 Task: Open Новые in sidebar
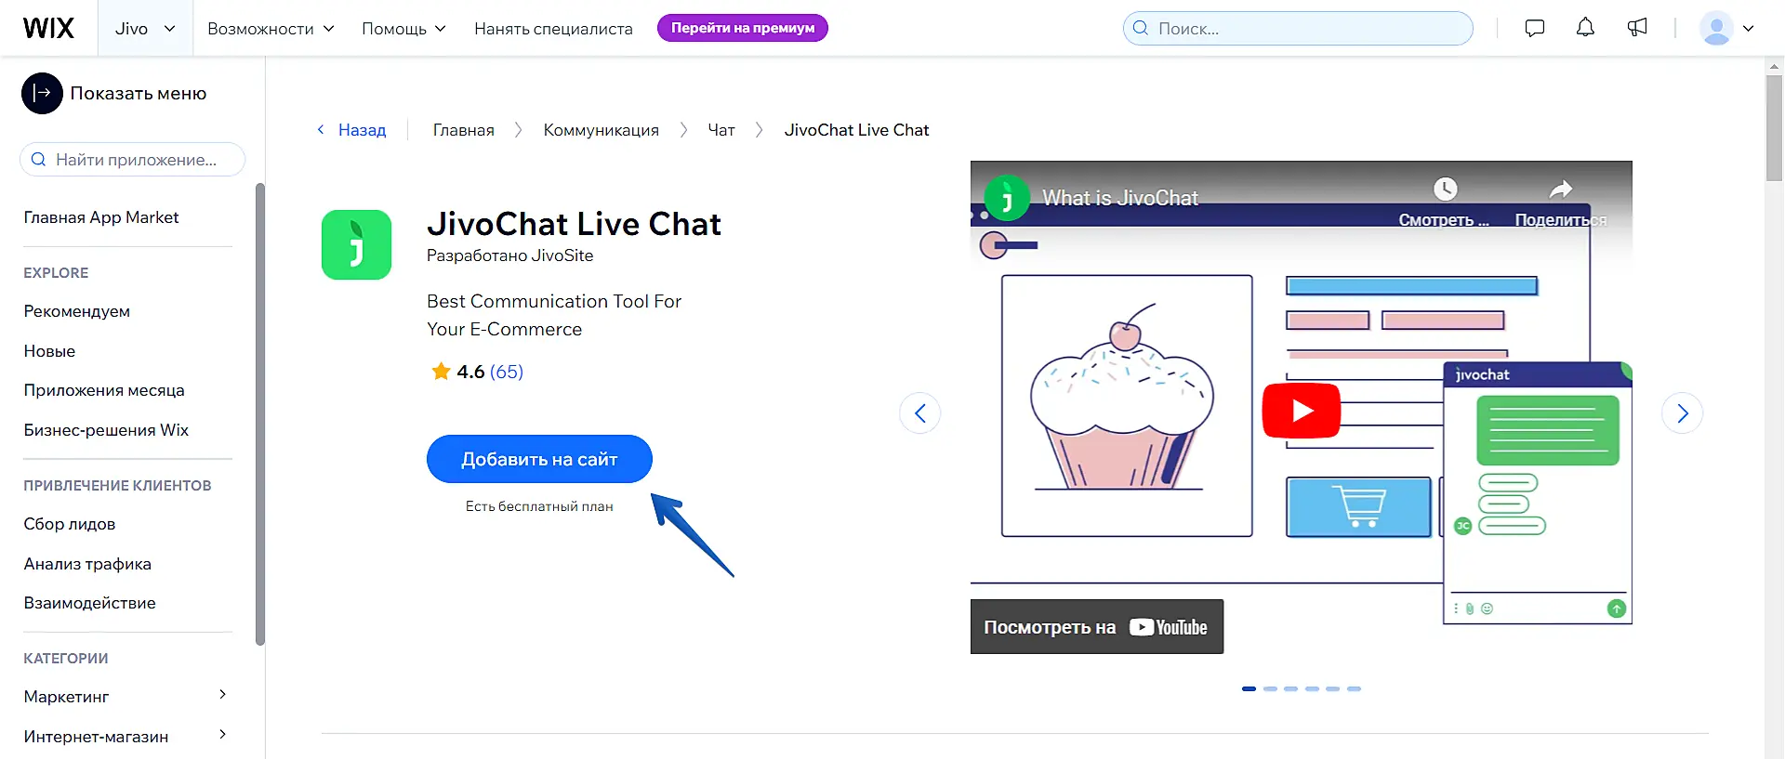tap(49, 351)
